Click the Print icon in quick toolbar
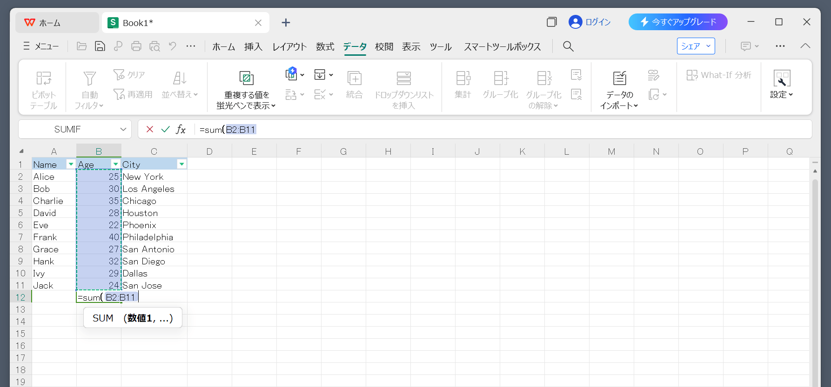 (136, 46)
